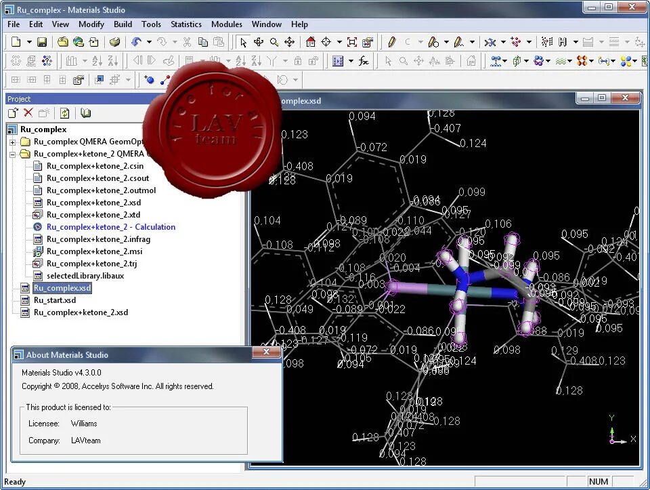The image size is (650, 490).
Task: Select the Sketch Atom pencil tool
Action: click(392, 42)
